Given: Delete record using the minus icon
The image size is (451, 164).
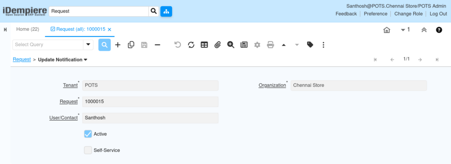Looking at the screenshot, I should tap(157, 45).
